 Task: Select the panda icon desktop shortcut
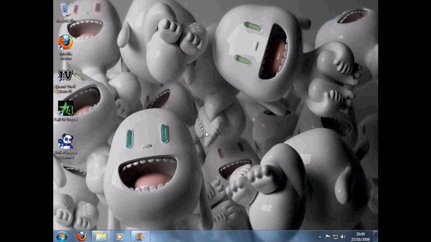(65, 146)
